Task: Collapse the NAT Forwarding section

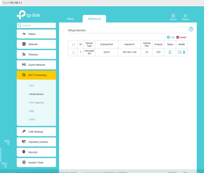Action: pyautogui.click(x=36, y=75)
